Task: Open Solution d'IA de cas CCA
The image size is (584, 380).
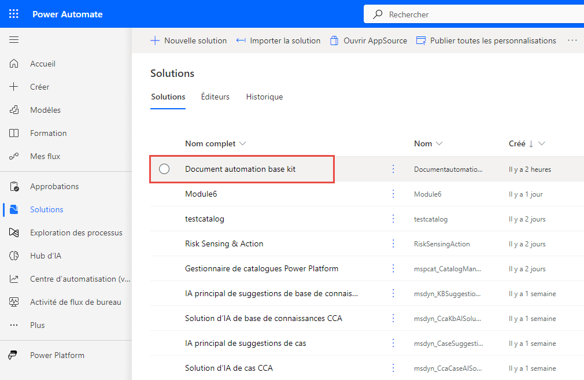Action: pyautogui.click(x=229, y=368)
